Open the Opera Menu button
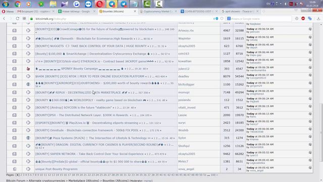The image size is (323, 182). point(8,11)
